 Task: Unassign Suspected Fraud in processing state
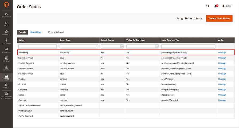coord(222,58)
